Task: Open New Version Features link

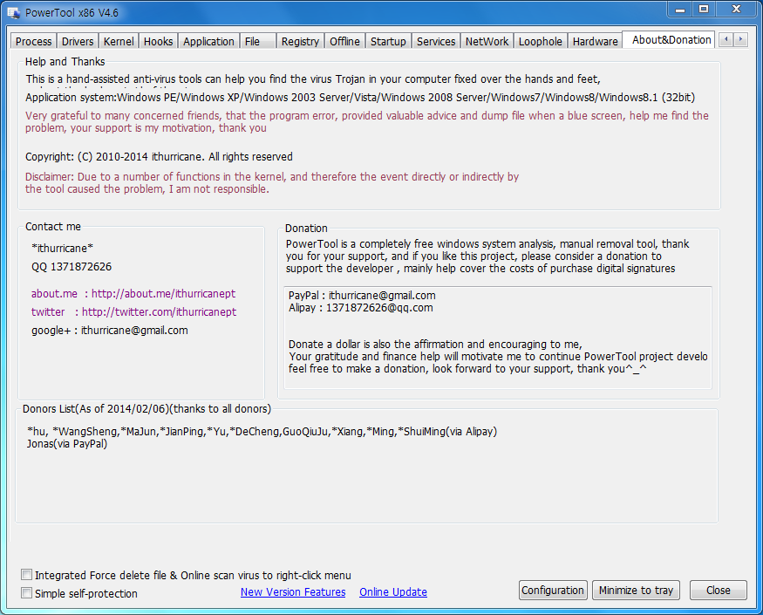Action: pyautogui.click(x=293, y=592)
